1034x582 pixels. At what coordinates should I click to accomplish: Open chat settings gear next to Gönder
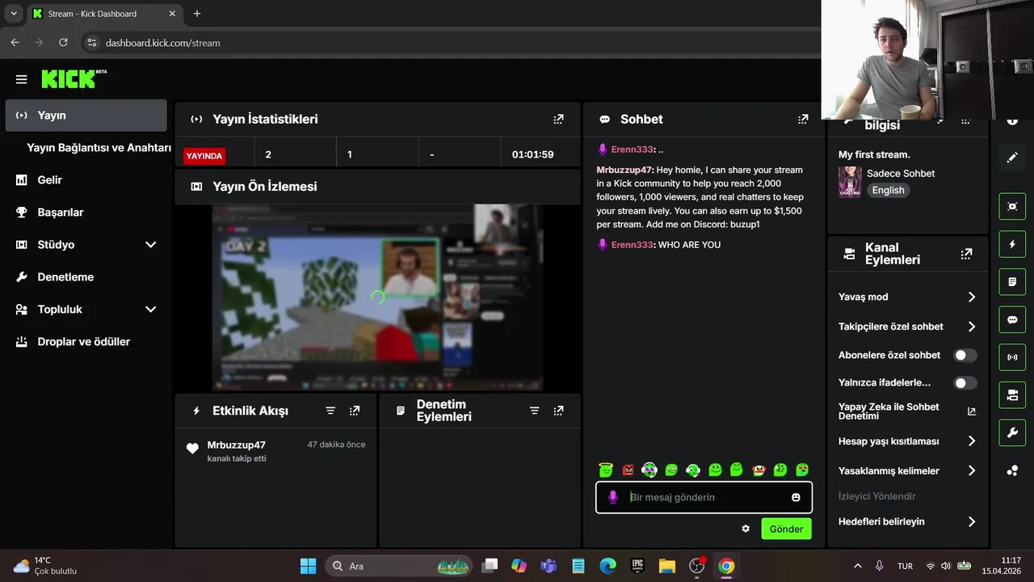pyautogui.click(x=746, y=529)
